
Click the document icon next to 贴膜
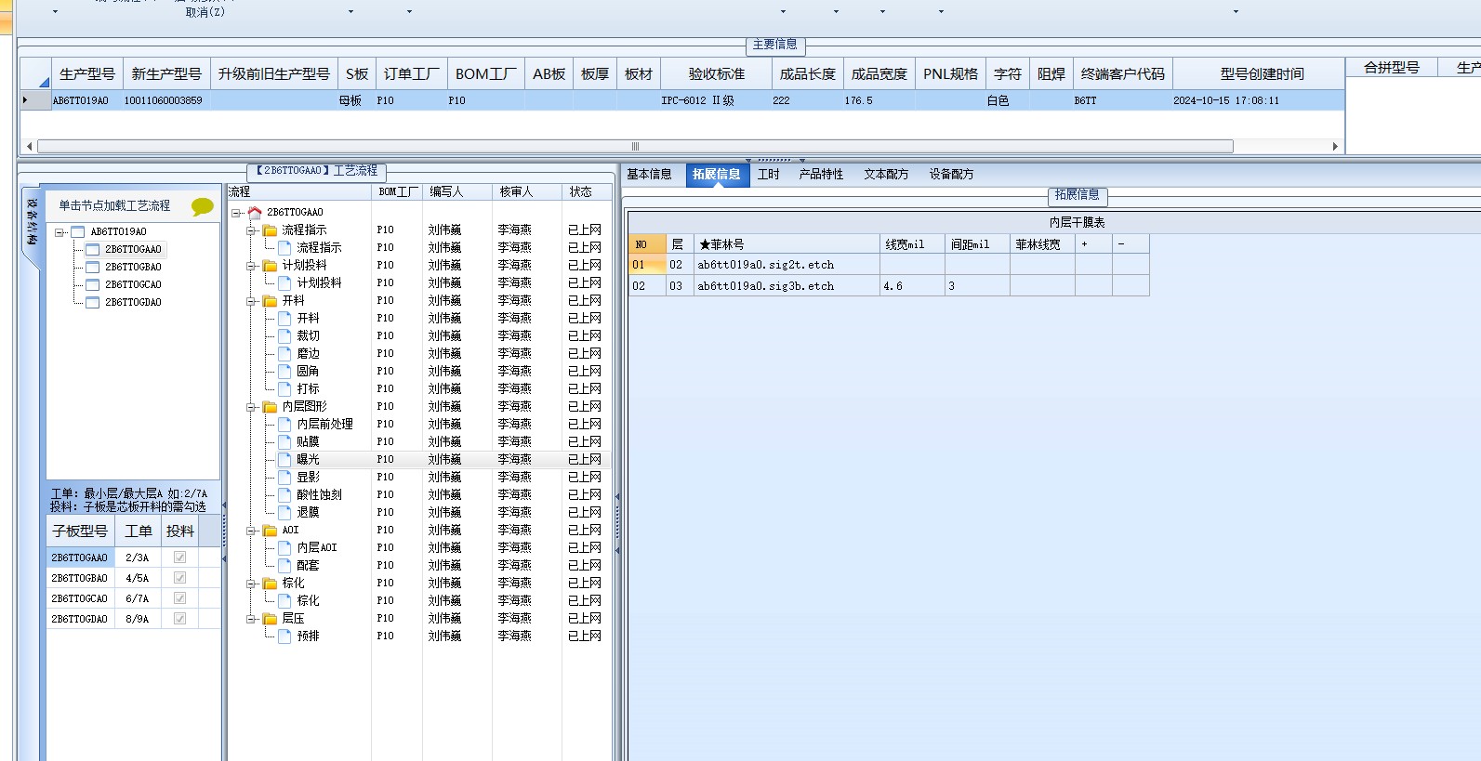(x=284, y=441)
